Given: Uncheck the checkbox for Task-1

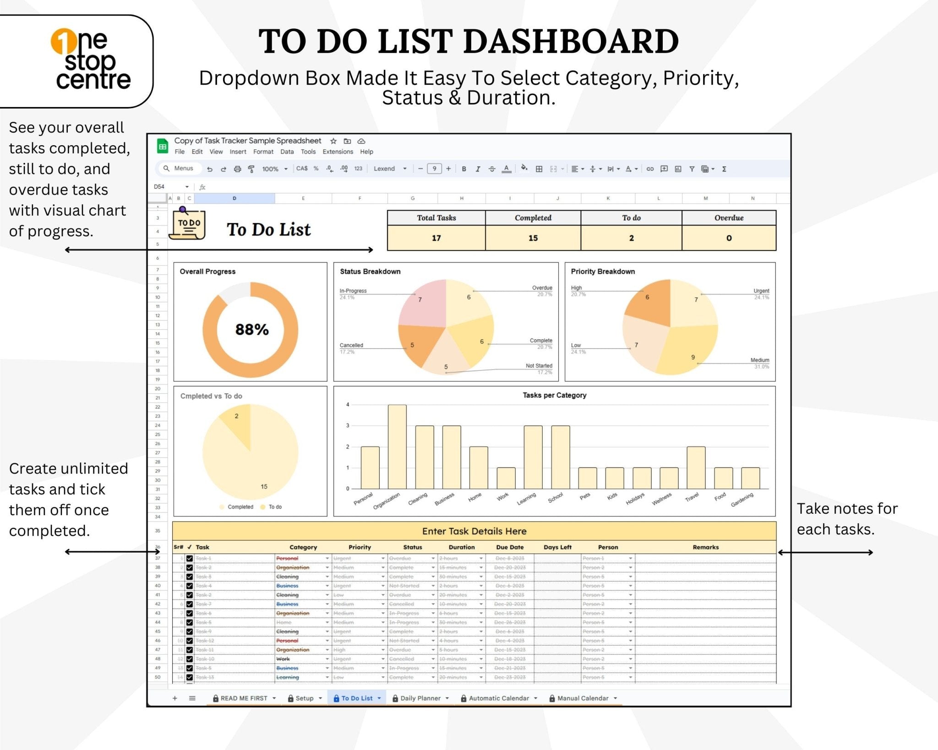Looking at the screenshot, I should click(189, 558).
